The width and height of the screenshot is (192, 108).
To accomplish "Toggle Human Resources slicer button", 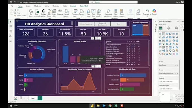I will [86, 24].
